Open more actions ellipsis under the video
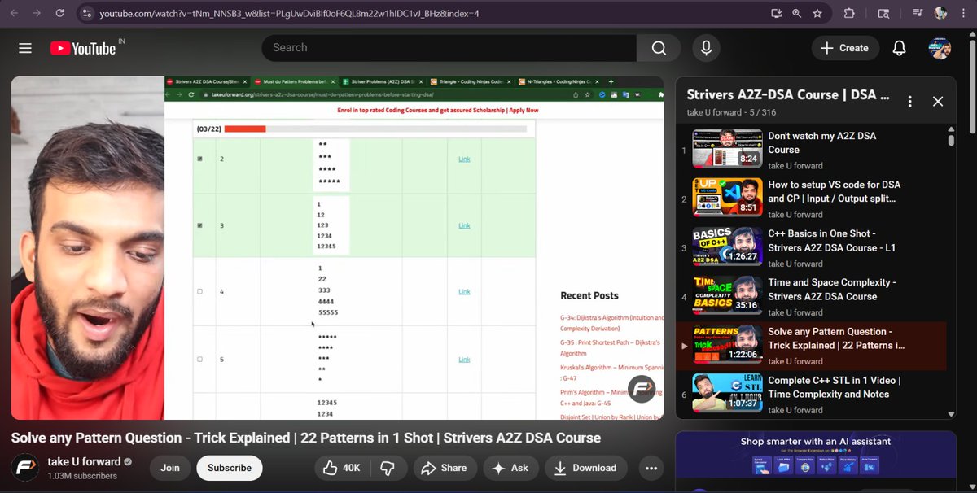Viewport: 977px width, 493px height. pyautogui.click(x=651, y=468)
